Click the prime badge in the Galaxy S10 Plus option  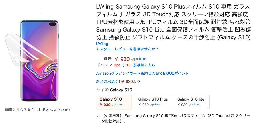click(155, 105)
